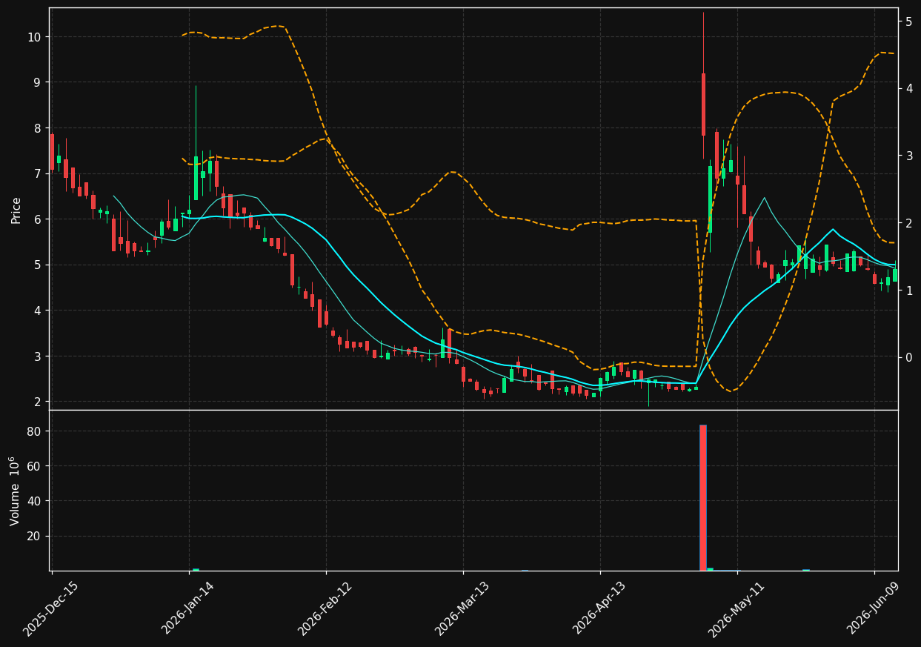Click the Volume 10^6 axis title
The image size is (921, 647).
(x=15, y=491)
